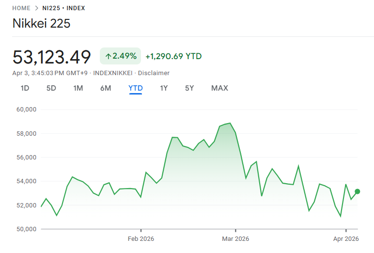Click the +1,290.69 YTD change text
374x253 pixels.
point(173,56)
